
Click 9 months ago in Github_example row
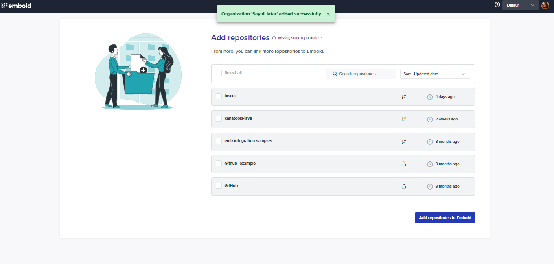click(x=447, y=164)
